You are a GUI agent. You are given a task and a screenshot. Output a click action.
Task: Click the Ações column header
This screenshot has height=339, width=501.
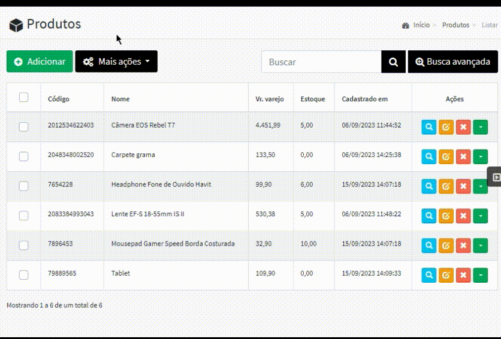[454, 99]
